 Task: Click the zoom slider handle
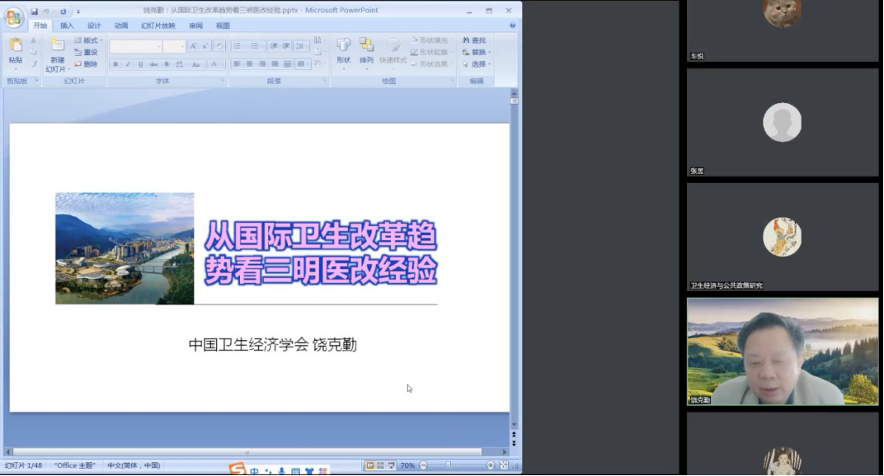[449, 465]
